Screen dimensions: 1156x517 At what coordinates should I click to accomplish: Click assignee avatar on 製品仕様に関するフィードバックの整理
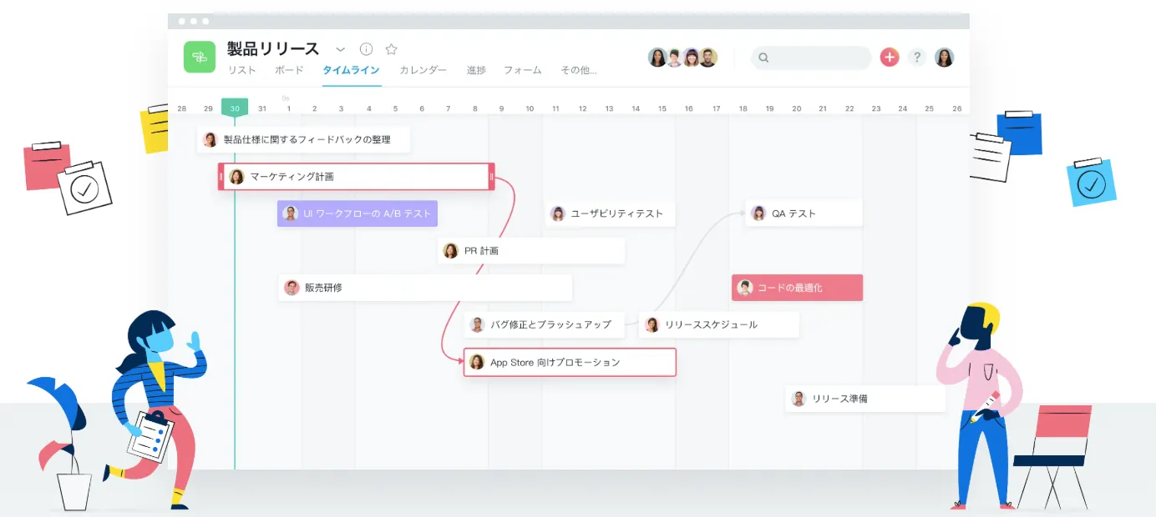click(210, 139)
